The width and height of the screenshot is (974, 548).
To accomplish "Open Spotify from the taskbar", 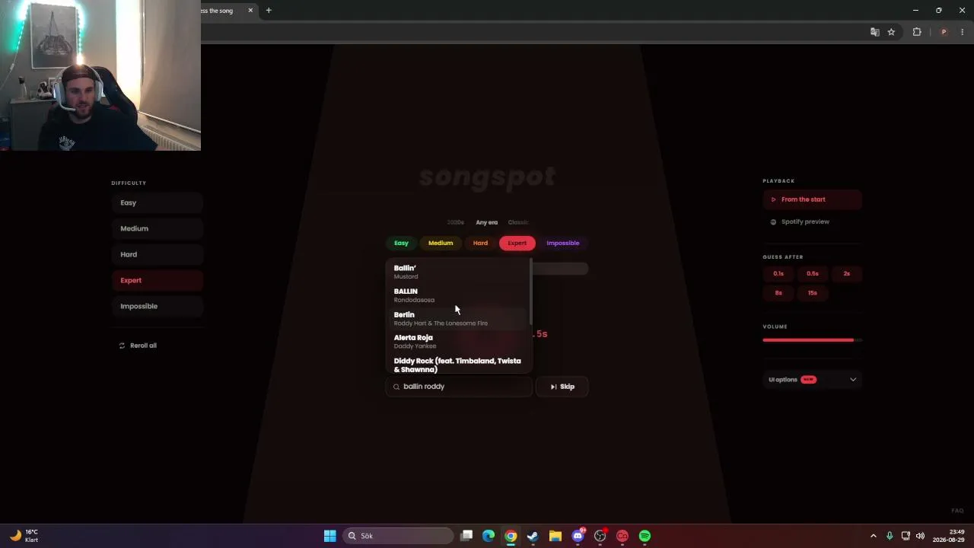I will pos(645,536).
